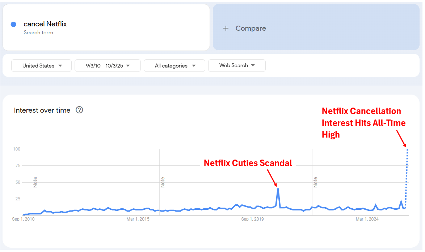Click the all-time high peak at 100
425x252 pixels.
click(407, 149)
